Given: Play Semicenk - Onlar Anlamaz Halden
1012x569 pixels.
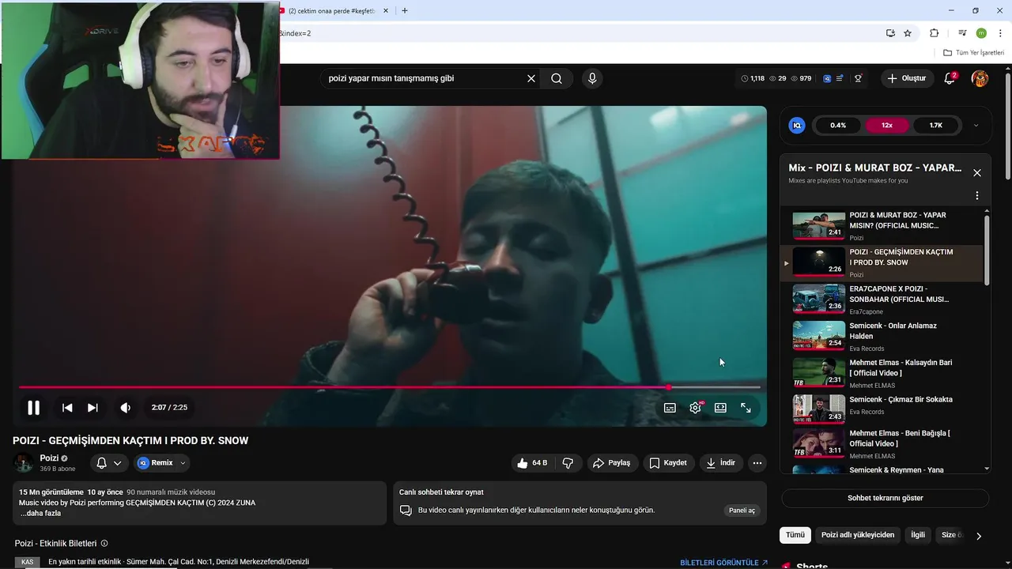Looking at the screenshot, I should click(x=882, y=337).
